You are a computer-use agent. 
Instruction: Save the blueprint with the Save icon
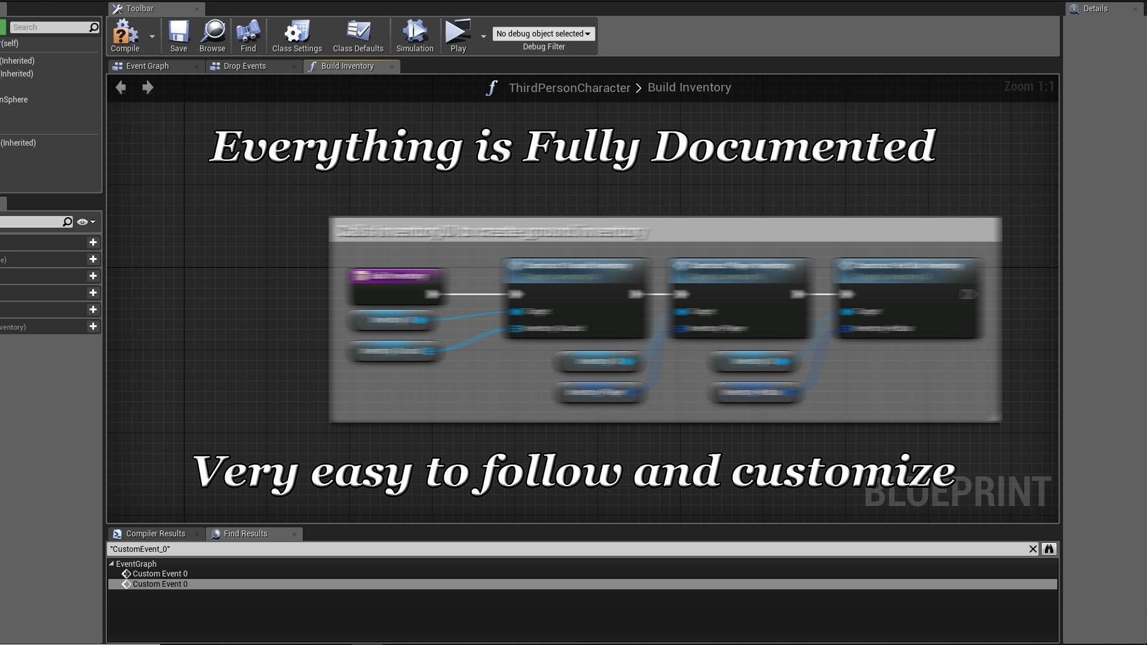point(178,33)
